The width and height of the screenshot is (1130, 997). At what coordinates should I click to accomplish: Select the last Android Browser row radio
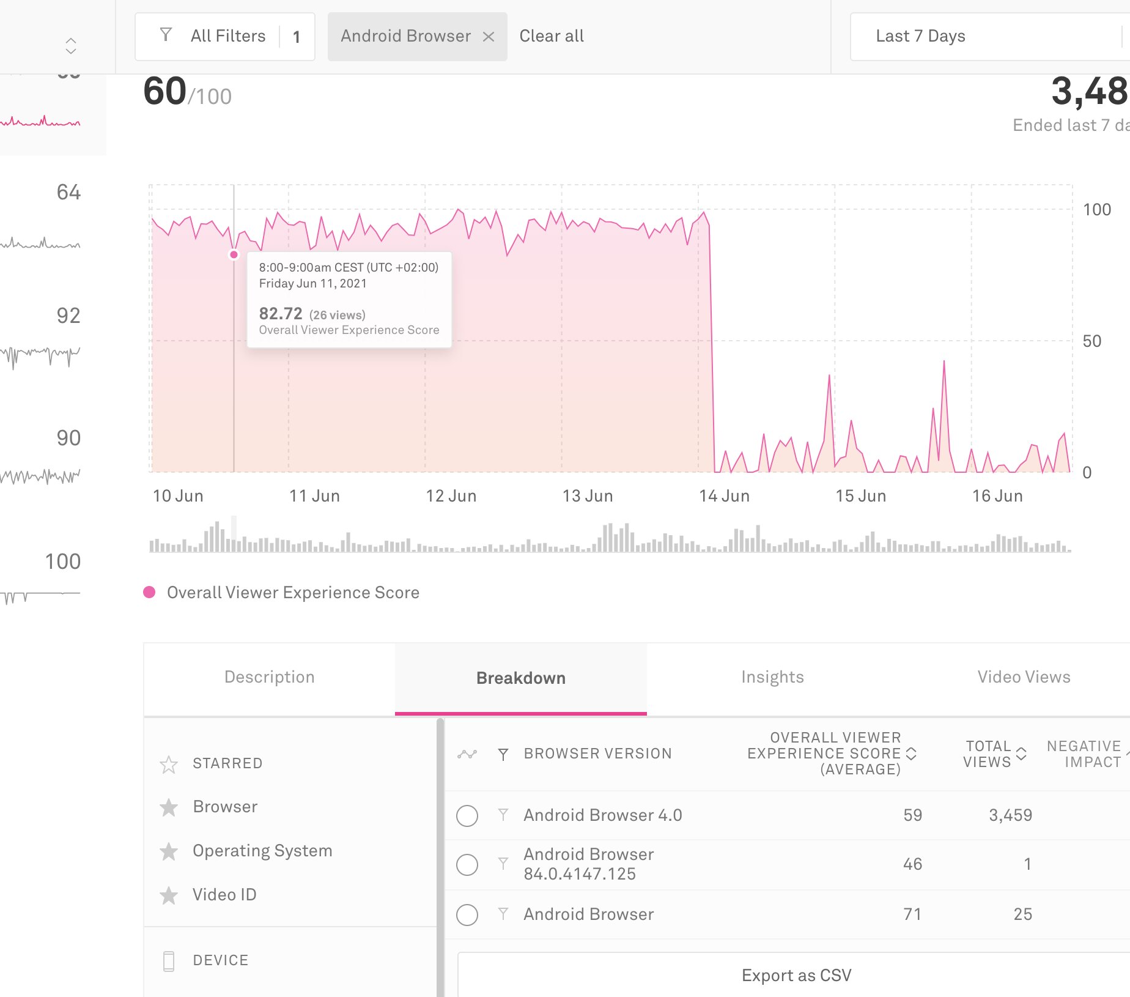(467, 914)
